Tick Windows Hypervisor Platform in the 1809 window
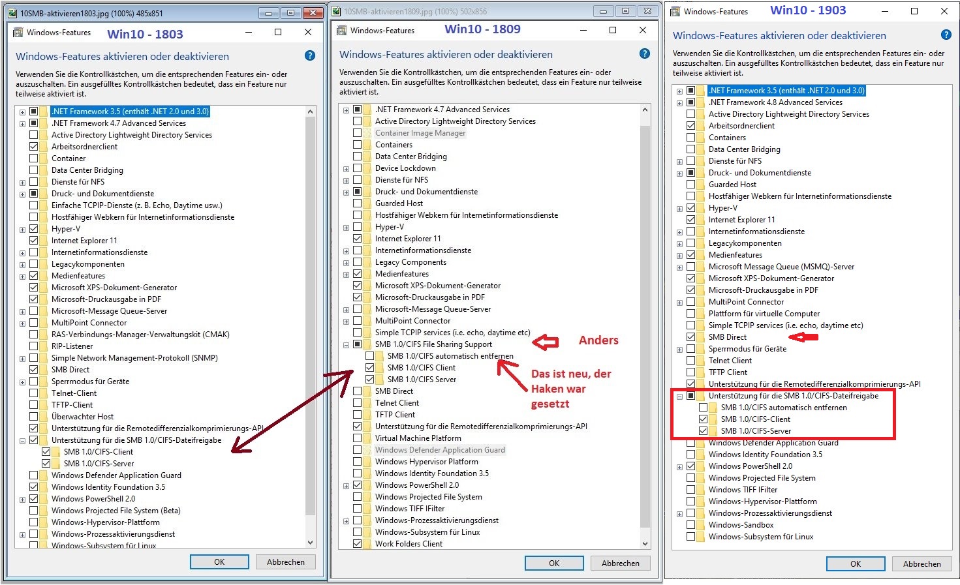Screen dimensions: 960x585 click(x=357, y=462)
